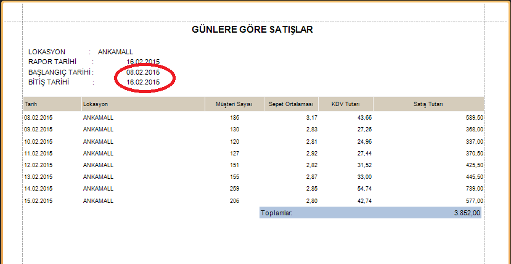The image size is (511, 264).
Task: Select table row date 08.02.2015
Action: point(38,118)
